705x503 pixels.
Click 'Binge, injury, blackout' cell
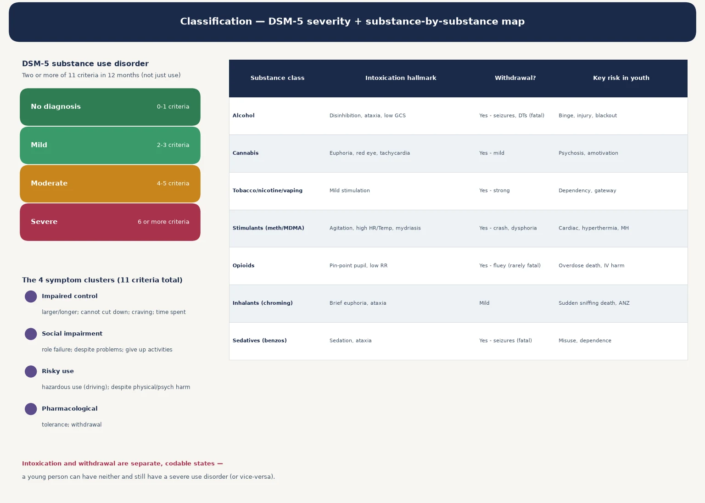(x=587, y=116)
